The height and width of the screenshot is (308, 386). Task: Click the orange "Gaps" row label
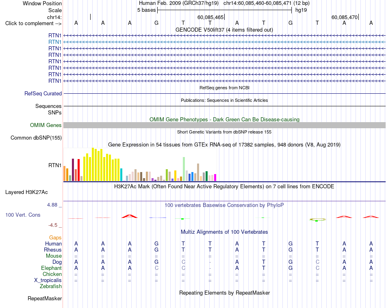pyautogui.click(x=55, y=237)
